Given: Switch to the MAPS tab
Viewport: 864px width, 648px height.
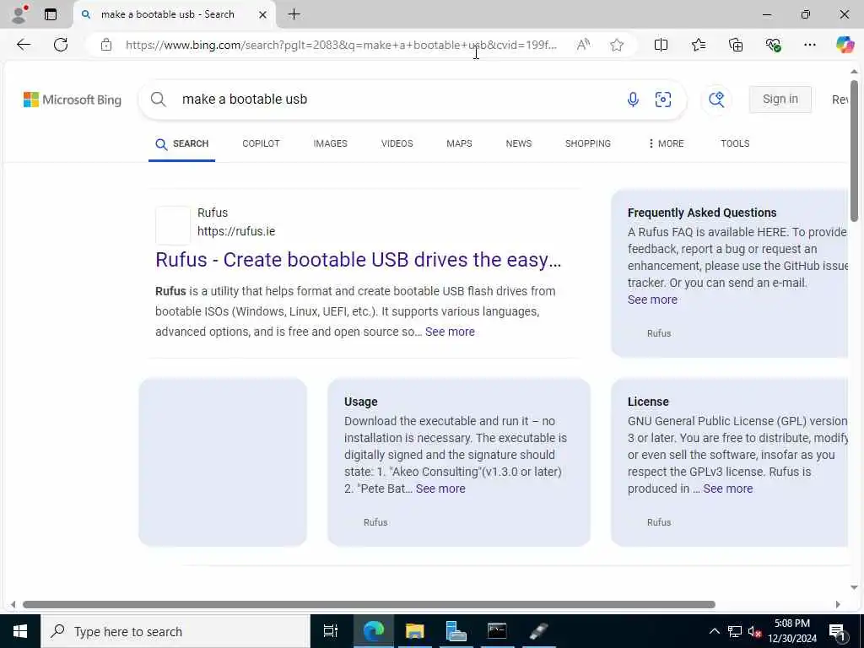Looking at the screenshot, I should pyautogui.click(x=459, y=143).
